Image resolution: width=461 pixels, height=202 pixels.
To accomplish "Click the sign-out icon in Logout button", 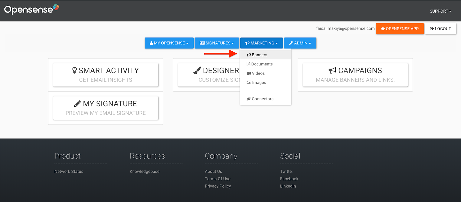I will point(432,29).
